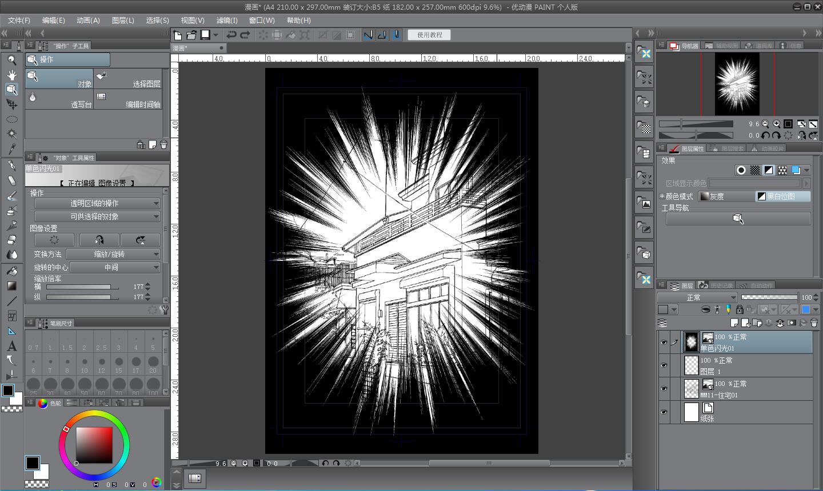Click the open file folder icon
The image size is (823, 491).
191,35
